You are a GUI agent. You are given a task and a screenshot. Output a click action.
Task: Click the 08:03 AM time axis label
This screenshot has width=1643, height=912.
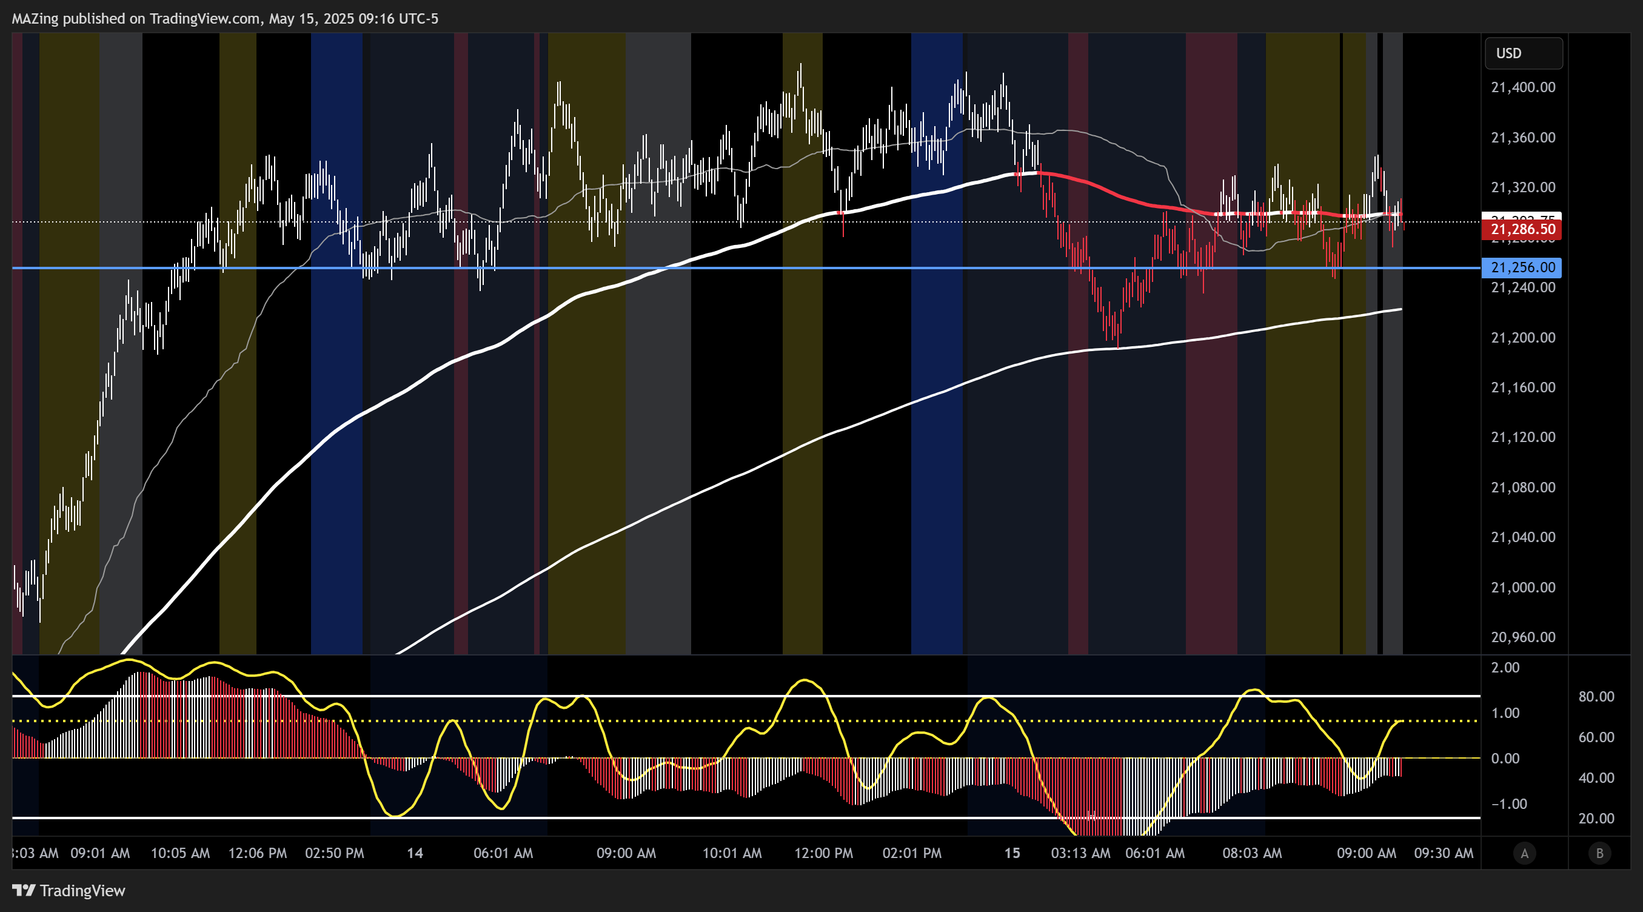pyautogui.click(x=1252, y=853)
